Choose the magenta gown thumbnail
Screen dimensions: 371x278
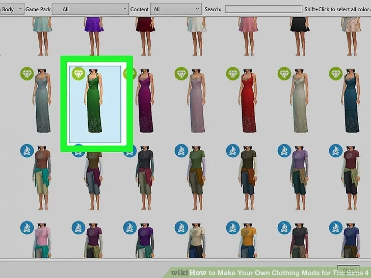point(146,101)
